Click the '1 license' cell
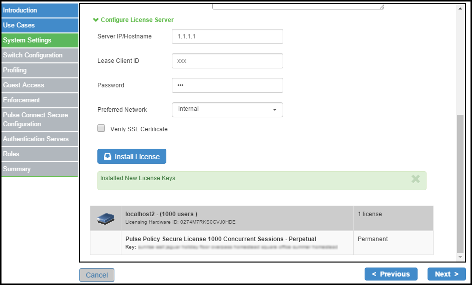This screenshot has width=472, height=285. (393, 219)
